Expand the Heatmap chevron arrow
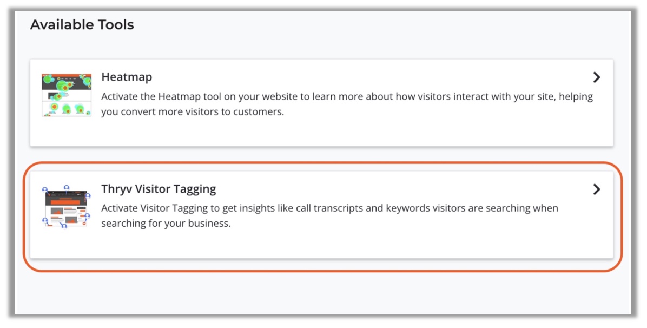Image resolution: width=647 pixels, height=328 pixels. (596, 77)
